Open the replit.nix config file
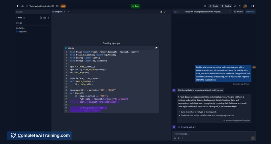The image size is (271, 144). (21, 32)
